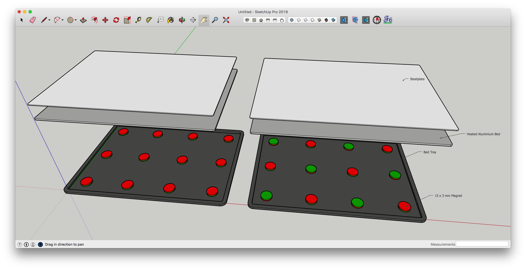Image resolution: width=526 pixels, height=270 pixels.
Task: Select the Rotate tool
Action: (x=116, y=20)
